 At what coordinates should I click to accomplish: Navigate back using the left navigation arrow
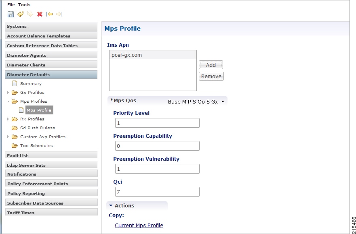coord(50,14)
